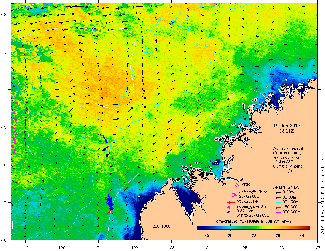Click the colorbar tick label '26'
Screen dimensions: 325x251
(230, 235)
